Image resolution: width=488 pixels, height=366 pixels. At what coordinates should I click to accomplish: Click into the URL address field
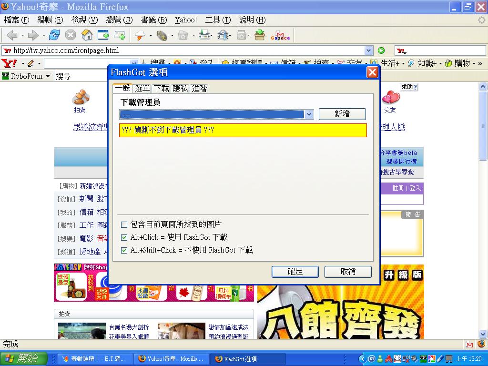[x=188, y=51]
